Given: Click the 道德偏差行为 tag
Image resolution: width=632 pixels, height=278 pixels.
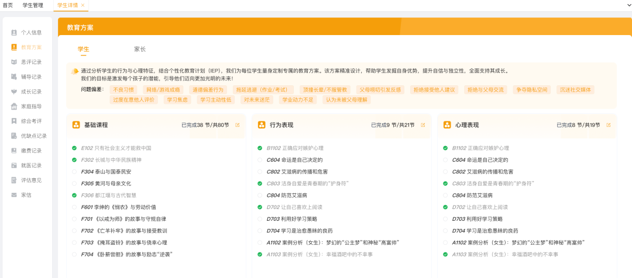Looking at the screenshot, I should pos(208,90).
